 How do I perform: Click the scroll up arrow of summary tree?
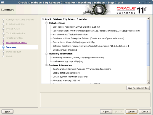tap(148, 19)
